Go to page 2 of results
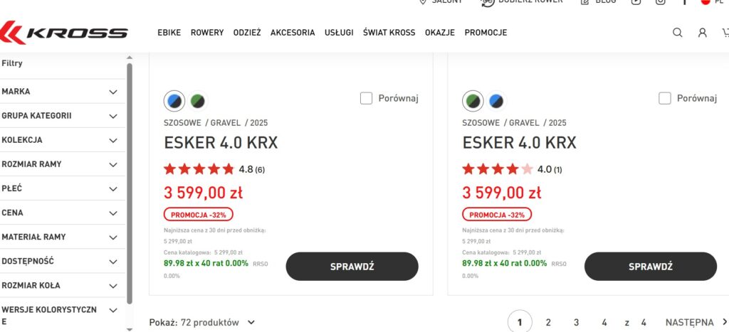The width and height of the screenshot is (729, 332). [x=547, y=323]
